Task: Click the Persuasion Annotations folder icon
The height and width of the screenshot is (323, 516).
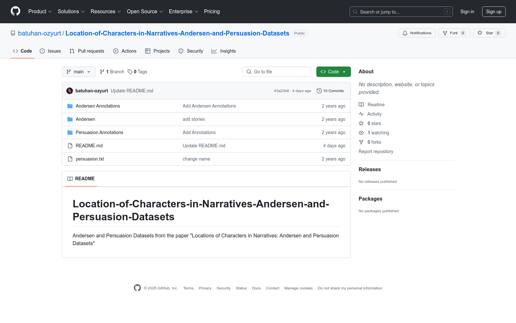Action: point(70,132)
